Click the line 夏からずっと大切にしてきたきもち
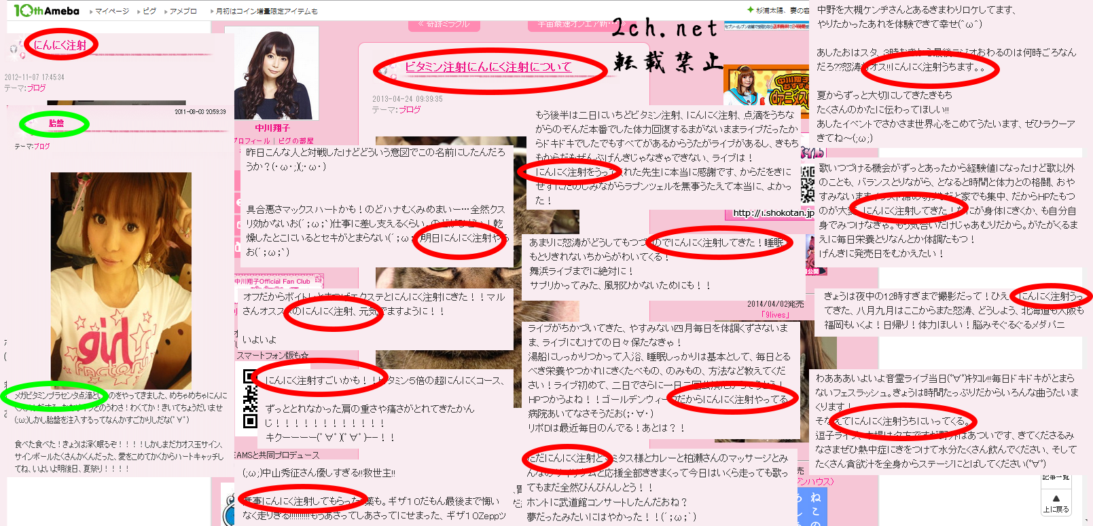1093x526 pixels. point(884,95)
